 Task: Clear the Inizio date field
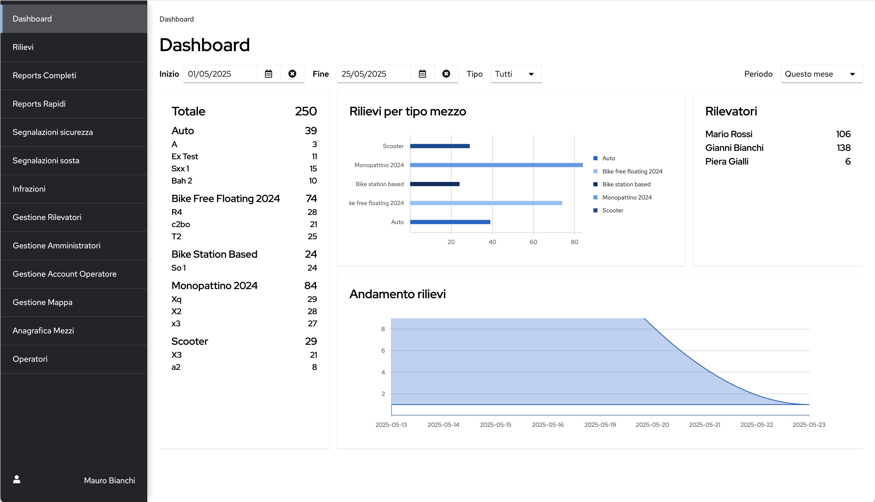pos(292,74)
